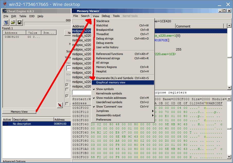This screenshot has width=233, height=163.
Task: Click disassembler scrollbar up arrow
Action: 229,26
